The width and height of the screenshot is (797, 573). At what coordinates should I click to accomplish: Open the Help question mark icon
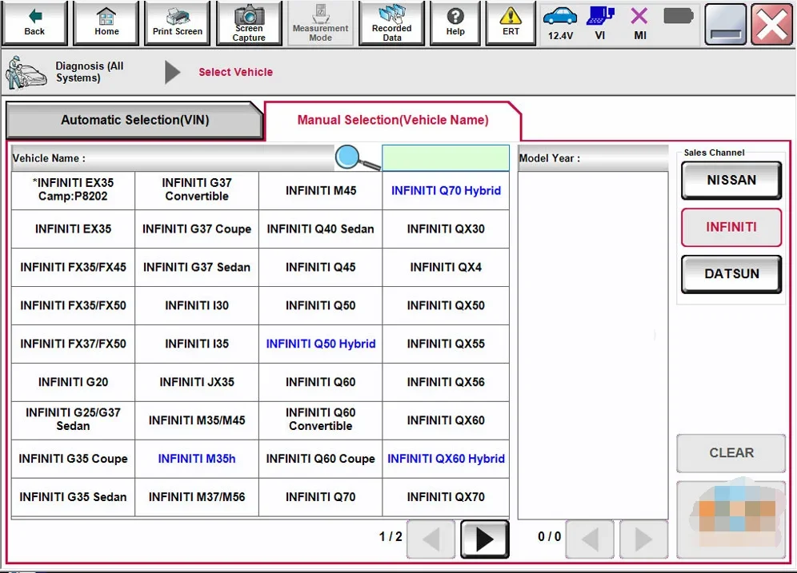pos(455,23)
